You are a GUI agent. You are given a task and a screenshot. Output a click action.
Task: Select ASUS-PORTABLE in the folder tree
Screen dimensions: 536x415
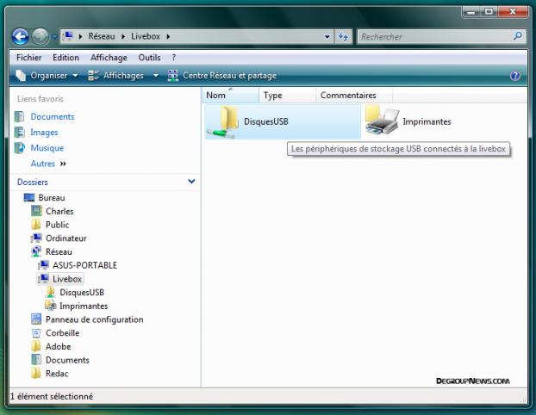click(84, 265)
